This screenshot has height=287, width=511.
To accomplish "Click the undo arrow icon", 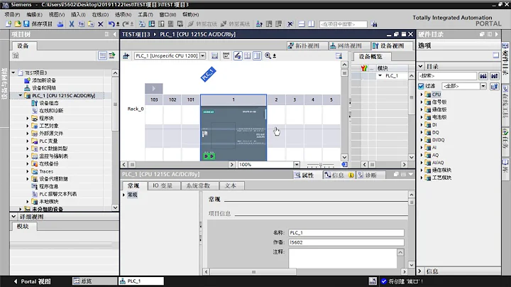I will [111, 24].
